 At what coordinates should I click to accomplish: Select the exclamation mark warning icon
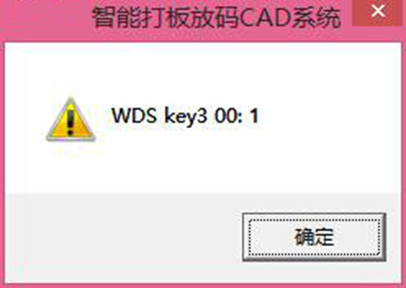pyautogui.click(x=71, y=120)
